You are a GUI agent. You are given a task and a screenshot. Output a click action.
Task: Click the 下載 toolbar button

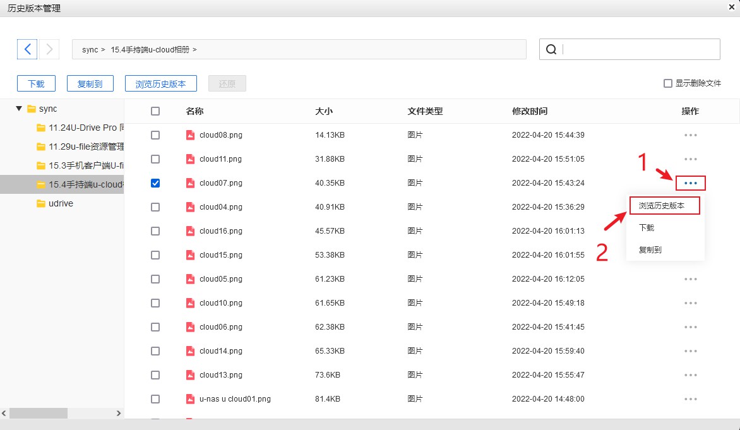[x=36, y=83]
